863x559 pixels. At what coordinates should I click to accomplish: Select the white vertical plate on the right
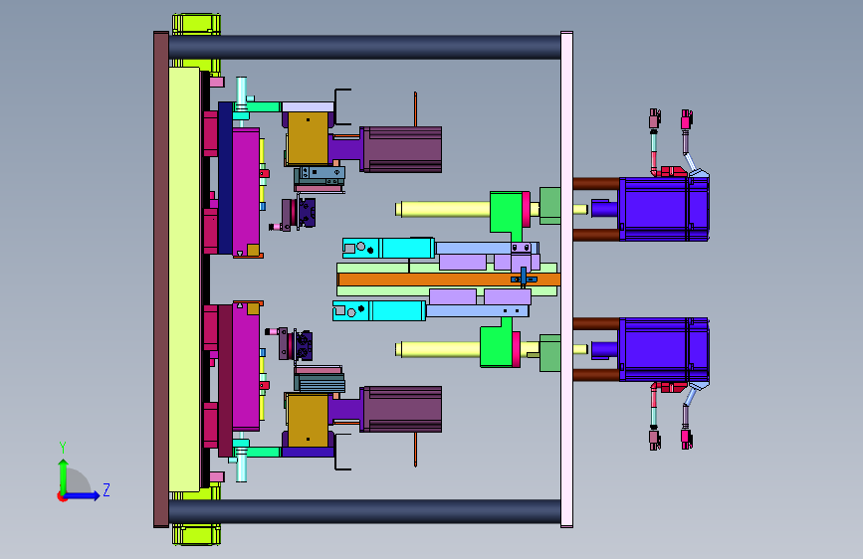567,279
